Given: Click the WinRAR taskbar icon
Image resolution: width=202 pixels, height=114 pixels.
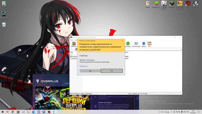Looking at the screenshot, I should click(x=18, y=112).
